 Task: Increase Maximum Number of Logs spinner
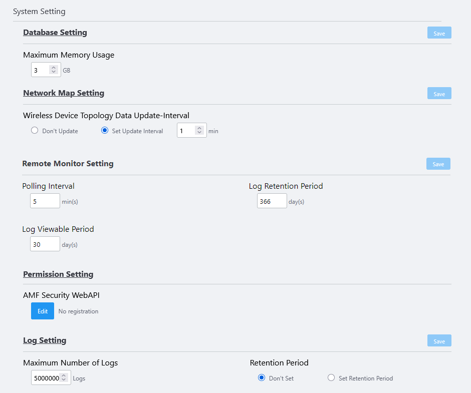64,375
